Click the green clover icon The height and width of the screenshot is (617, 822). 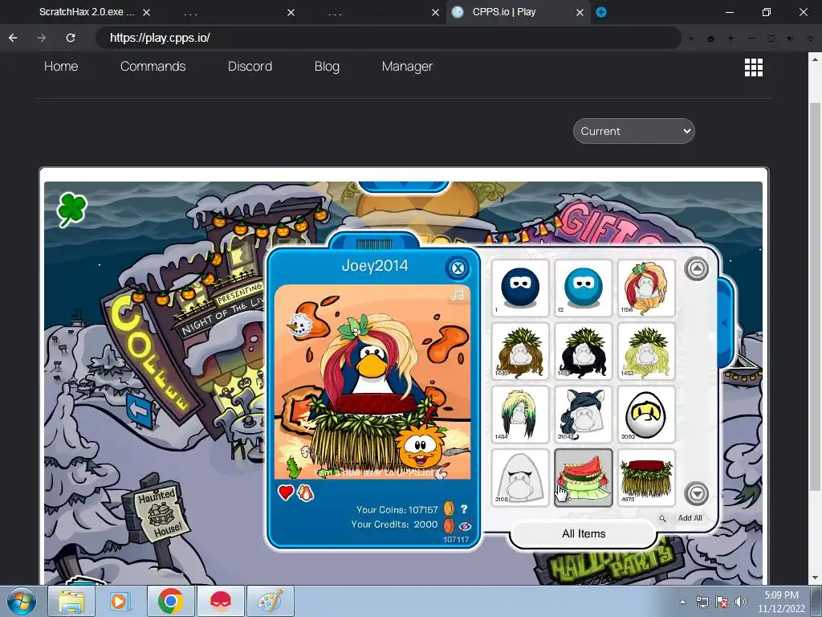pyautogui.click(x=71, y=209)
